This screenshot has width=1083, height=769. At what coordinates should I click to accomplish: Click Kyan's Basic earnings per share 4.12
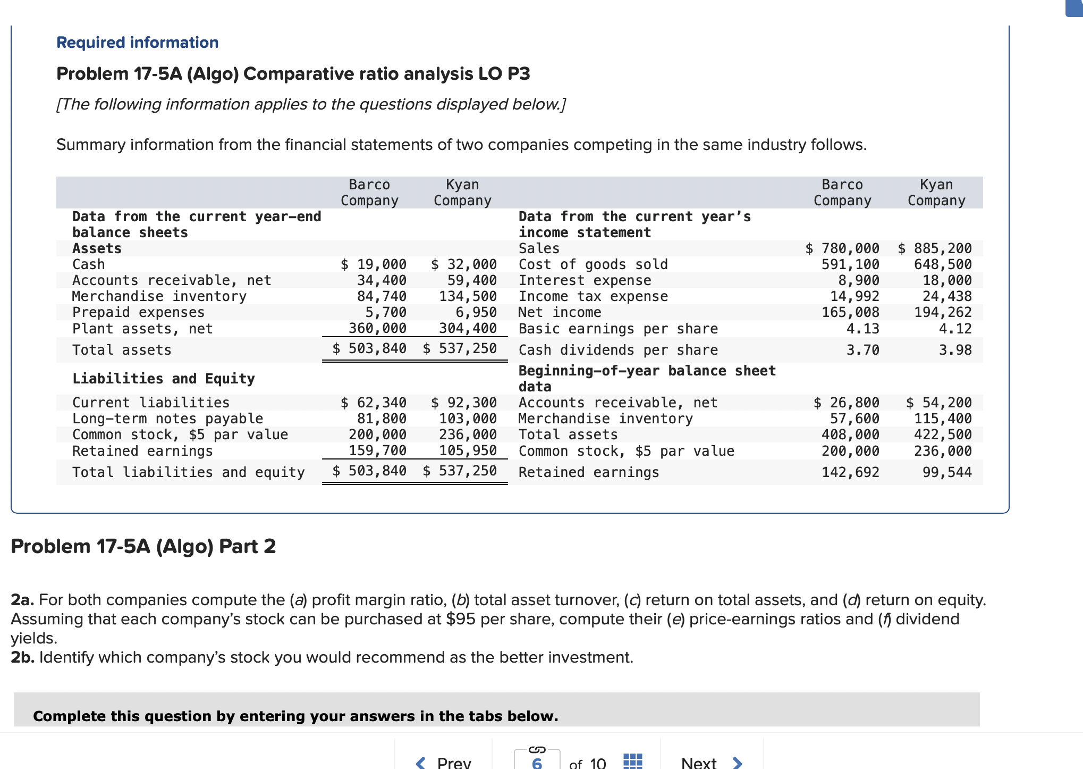point(955,329)
